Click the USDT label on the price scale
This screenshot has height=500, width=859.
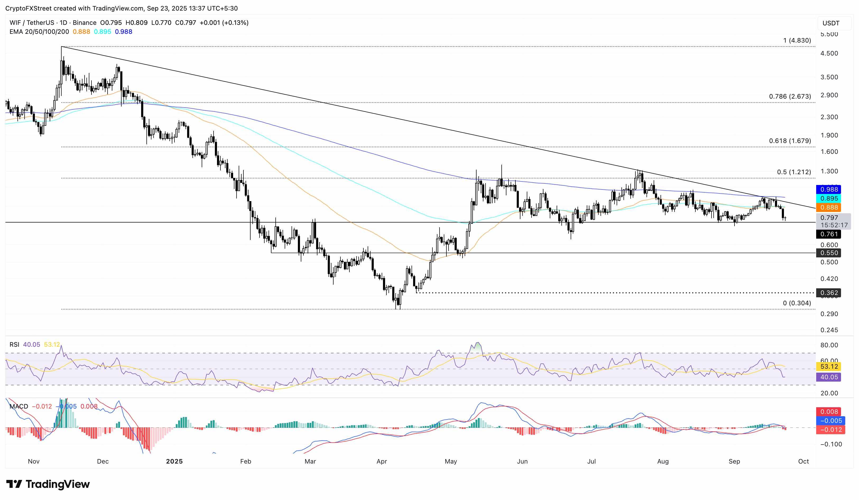click(x=831, y=23)
